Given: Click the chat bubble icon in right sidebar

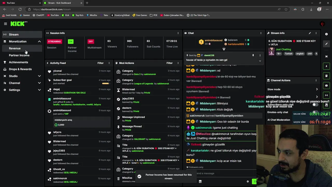Looking at the screenshot, I should click(x=327, y=85).
